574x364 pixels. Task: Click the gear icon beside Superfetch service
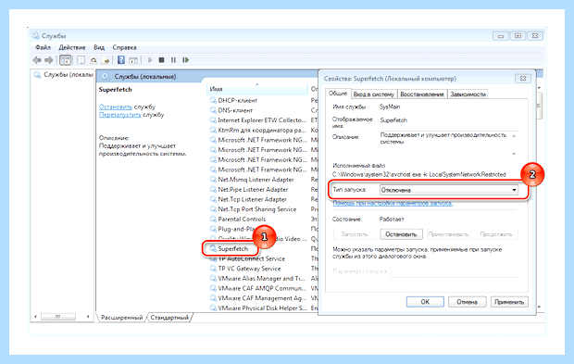[213, 248]
